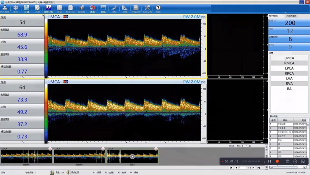Select RVA in vessel list
Viewport: 310px width, 175px height.
289,84
